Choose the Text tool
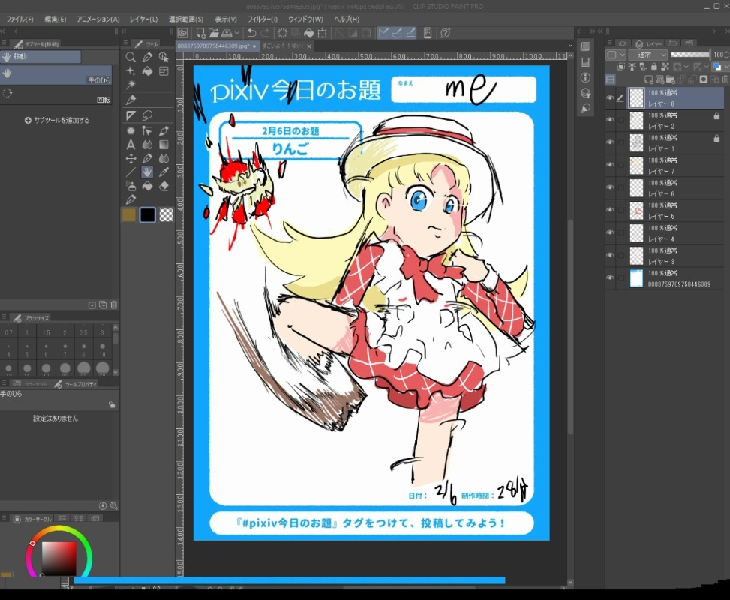Image resolution: width=730 pixels, height=600 pixels. tap(131, 144)
